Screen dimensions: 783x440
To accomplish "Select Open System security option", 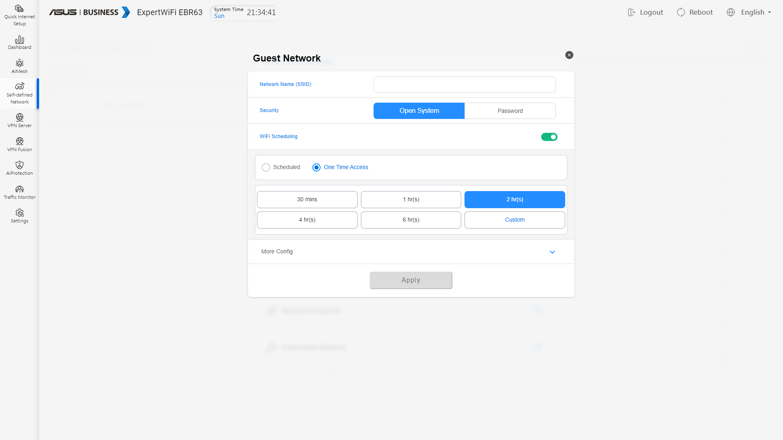I will click(x=419, y=111).
